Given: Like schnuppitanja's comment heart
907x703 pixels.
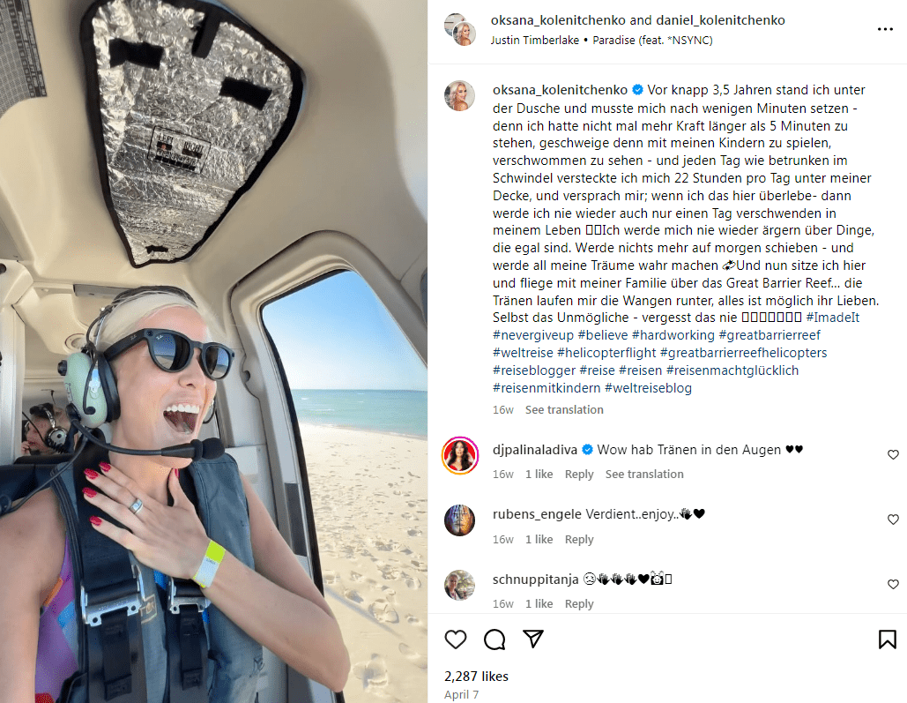Looking at the screenshot, I should 893,584.
